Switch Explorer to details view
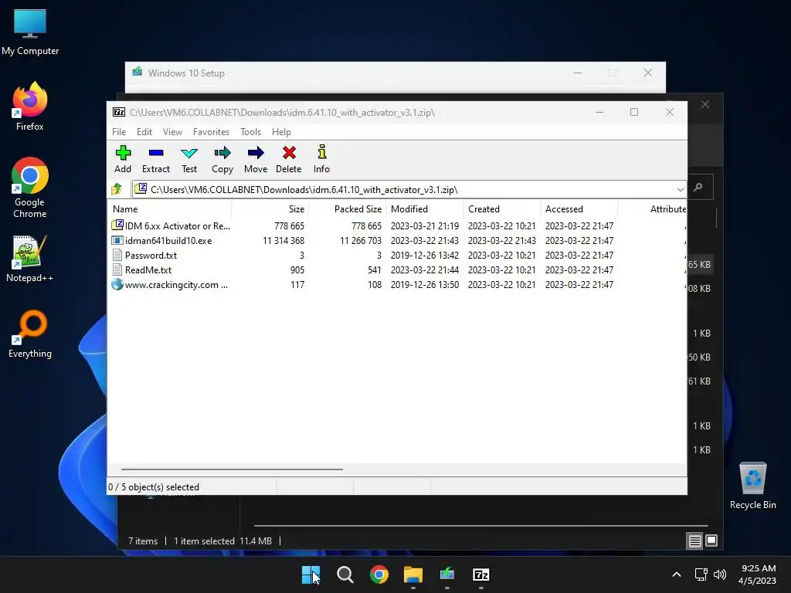 coord(694,541)
